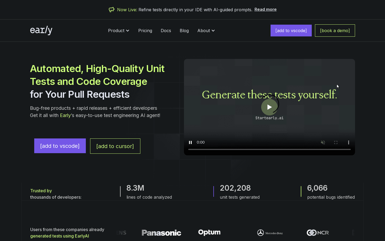The image size is (385, 241).
Task: Click the NCR company logo
Action: pos(318,233)
